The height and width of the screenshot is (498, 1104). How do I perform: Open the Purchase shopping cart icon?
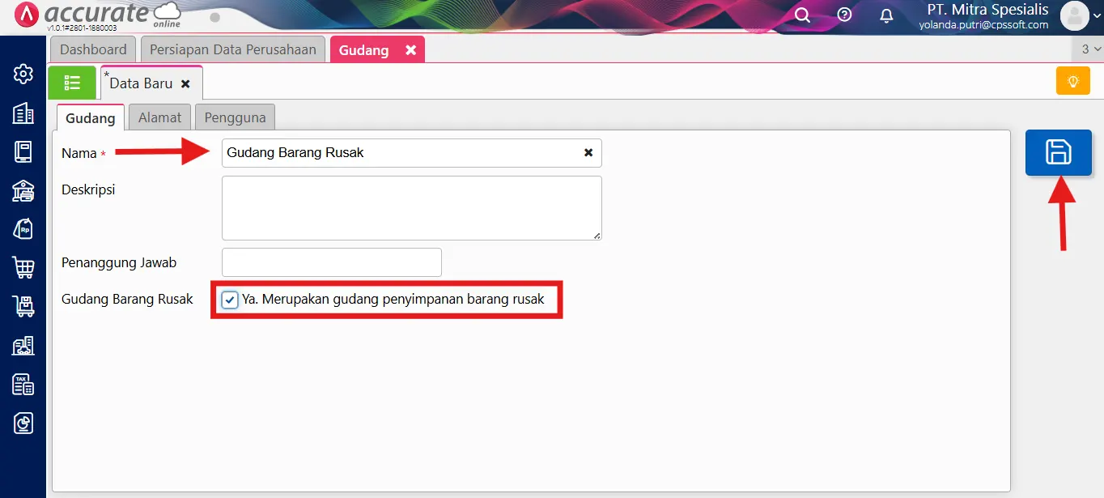pos(23,267)
